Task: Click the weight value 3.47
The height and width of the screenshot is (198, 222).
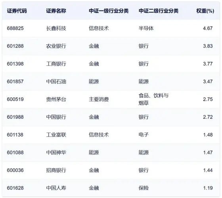Action: (x=208, y=82)
